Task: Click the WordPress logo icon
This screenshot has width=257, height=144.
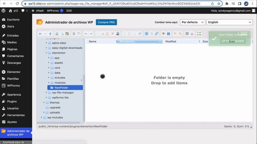Action: coord(4,11)
